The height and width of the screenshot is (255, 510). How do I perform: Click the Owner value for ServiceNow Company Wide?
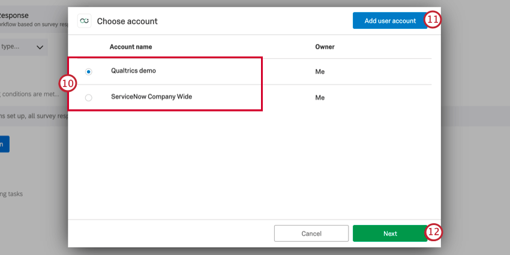320,97
